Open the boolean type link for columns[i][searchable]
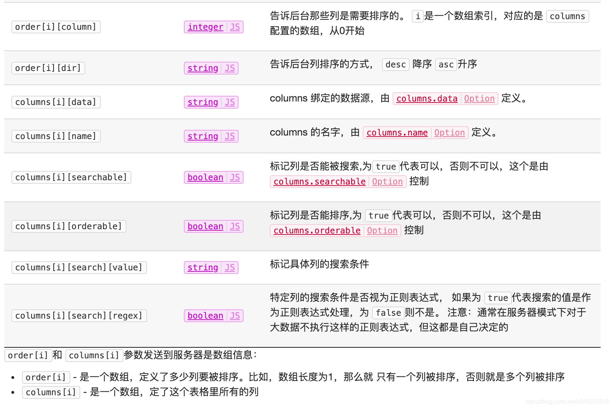 click(x=205, y=177)
